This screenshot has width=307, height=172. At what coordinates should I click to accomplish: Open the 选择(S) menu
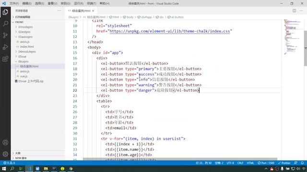click(x=39, y=3)
